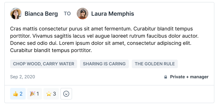Click the message line starting with Cras mattis
217x105 pixels.
pos(101,29)
